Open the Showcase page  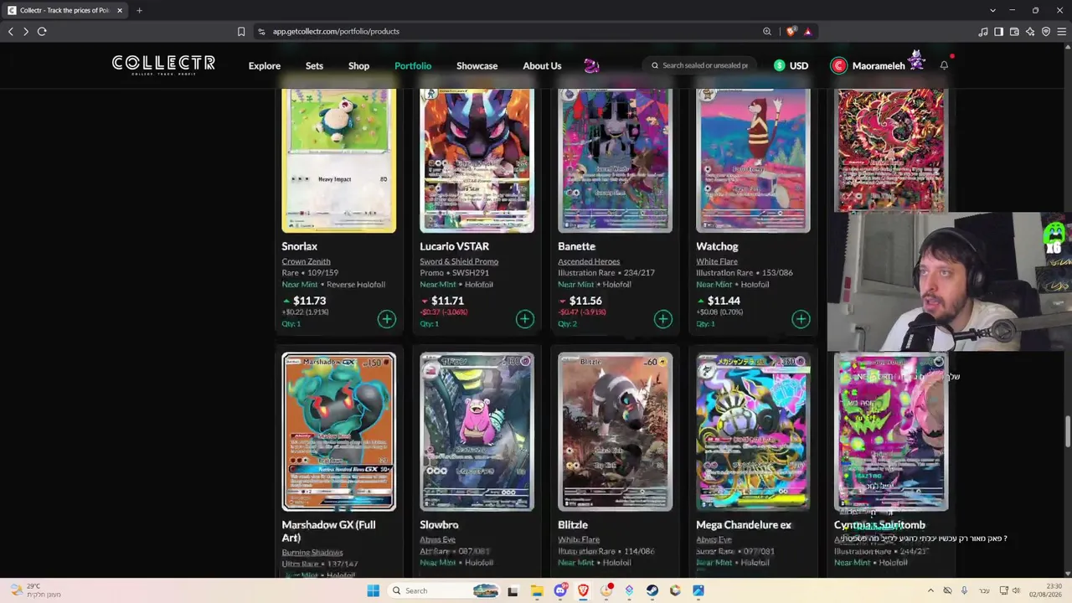point(477,65)
